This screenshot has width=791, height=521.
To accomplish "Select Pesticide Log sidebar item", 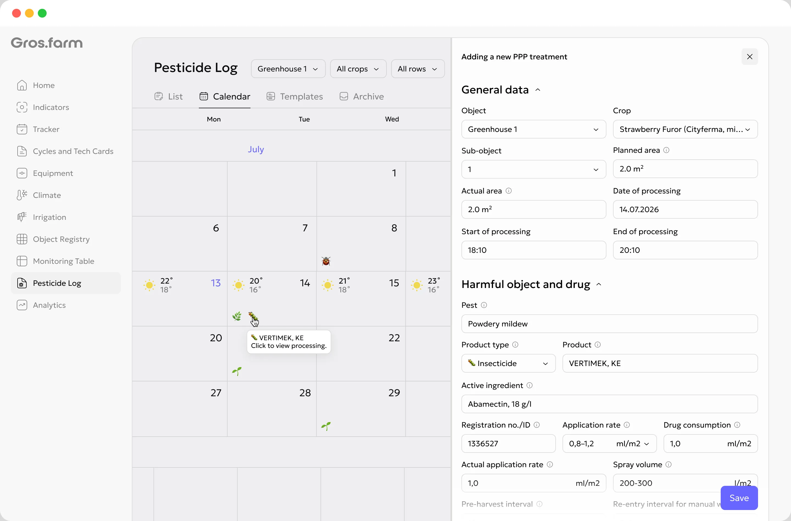I will [66, 283].
